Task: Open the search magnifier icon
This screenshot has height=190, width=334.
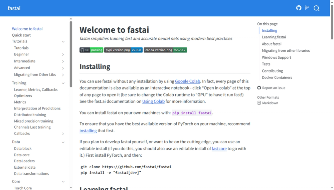Action: pyautogui.click(x=317, y=8)
